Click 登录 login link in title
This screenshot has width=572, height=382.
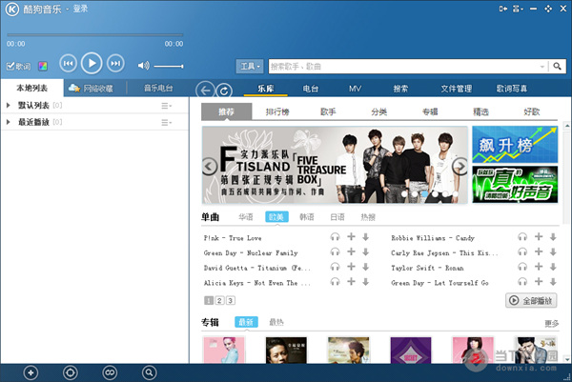[80, 9]
